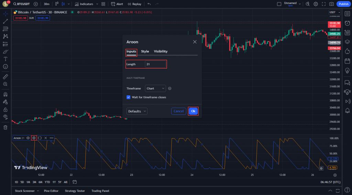Select the trend line drawing tool
The image size is (352, 195).
click(x=5, y=21)
